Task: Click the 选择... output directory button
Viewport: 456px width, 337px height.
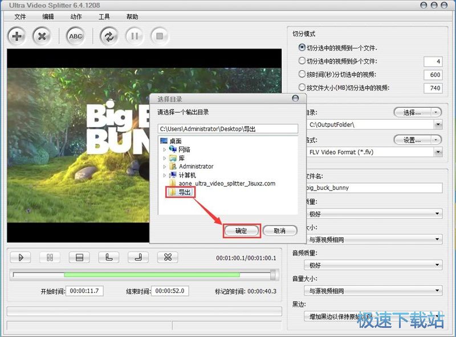Action: 412,112
